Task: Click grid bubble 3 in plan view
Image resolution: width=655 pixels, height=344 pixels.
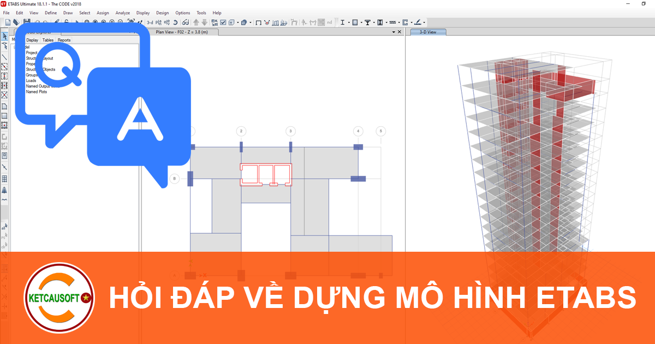Action: click(x=291, y=131)
